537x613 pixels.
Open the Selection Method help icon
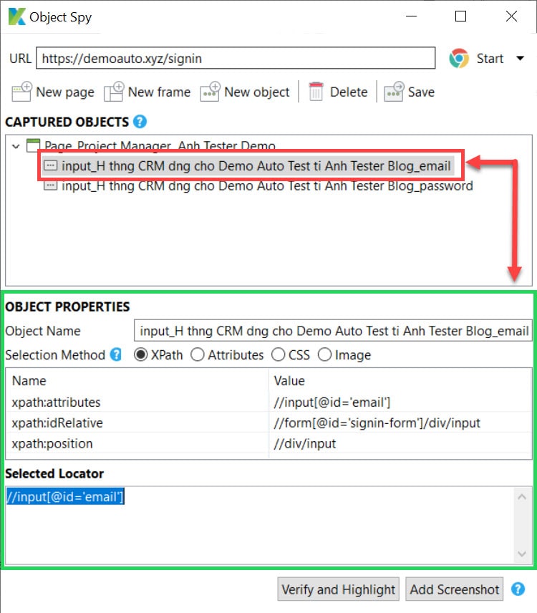point(116,354)
